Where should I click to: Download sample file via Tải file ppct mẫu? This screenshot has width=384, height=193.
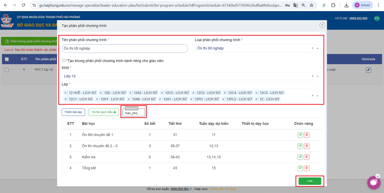point(103,112)
